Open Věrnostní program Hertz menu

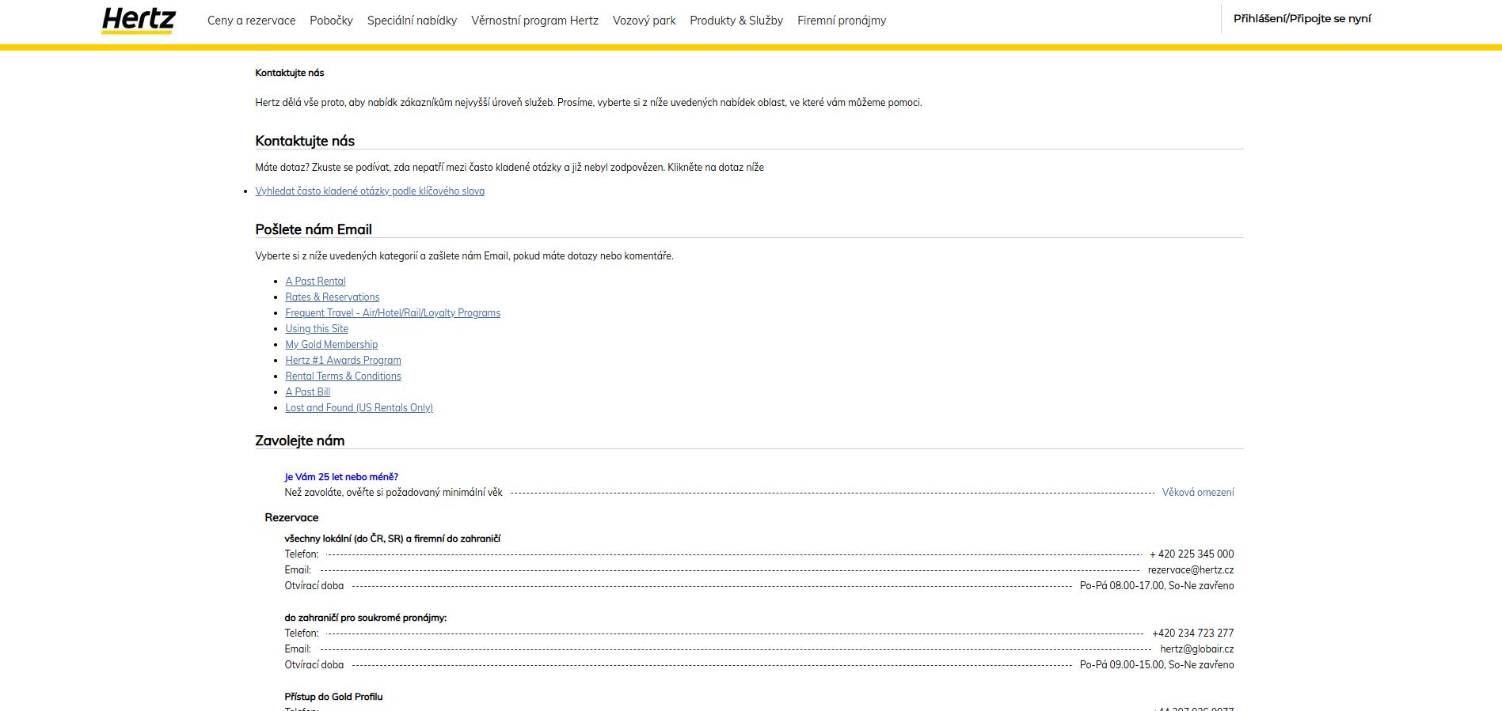point(534,21)
